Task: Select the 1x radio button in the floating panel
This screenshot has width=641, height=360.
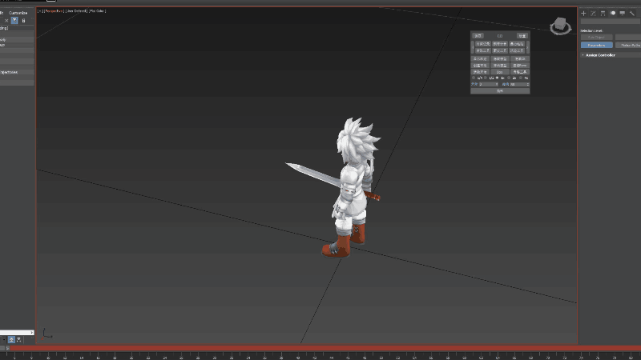Action: coord(497,78)
